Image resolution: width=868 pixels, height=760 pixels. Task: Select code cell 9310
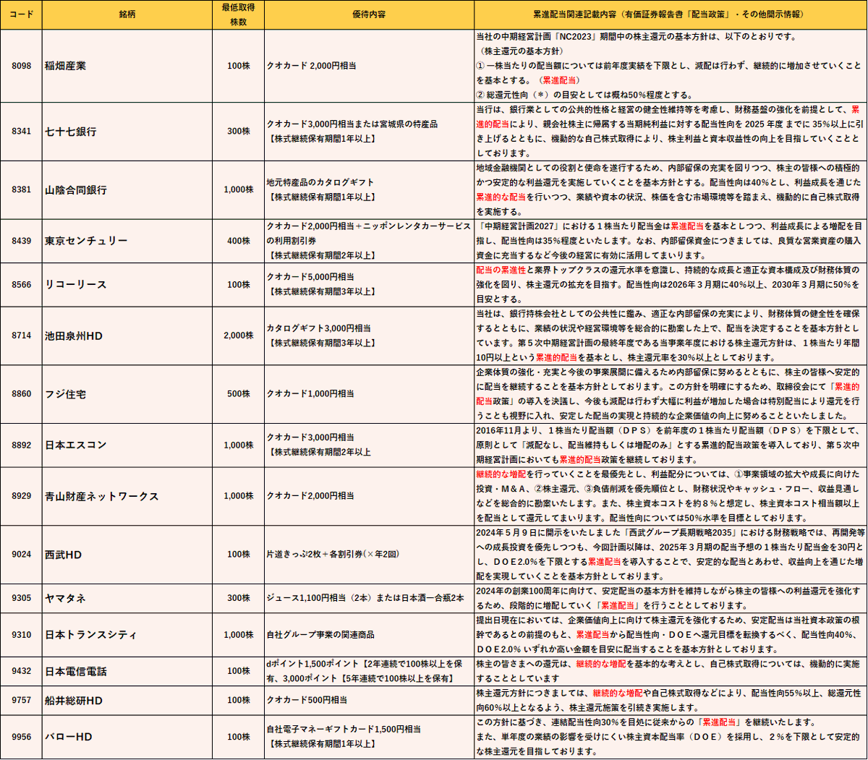coord(21,635)
